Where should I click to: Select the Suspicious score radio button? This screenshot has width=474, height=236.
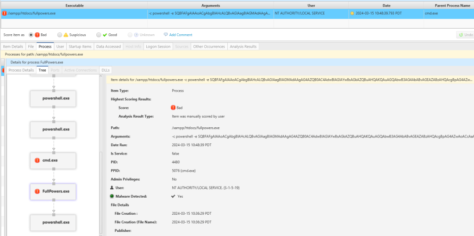tap(60, 35)
